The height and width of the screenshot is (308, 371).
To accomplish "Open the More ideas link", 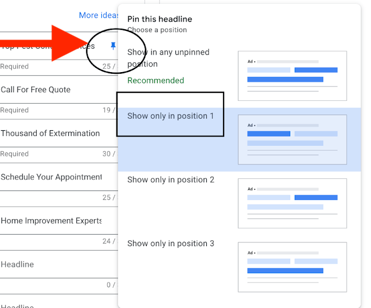I will point(99,15).
